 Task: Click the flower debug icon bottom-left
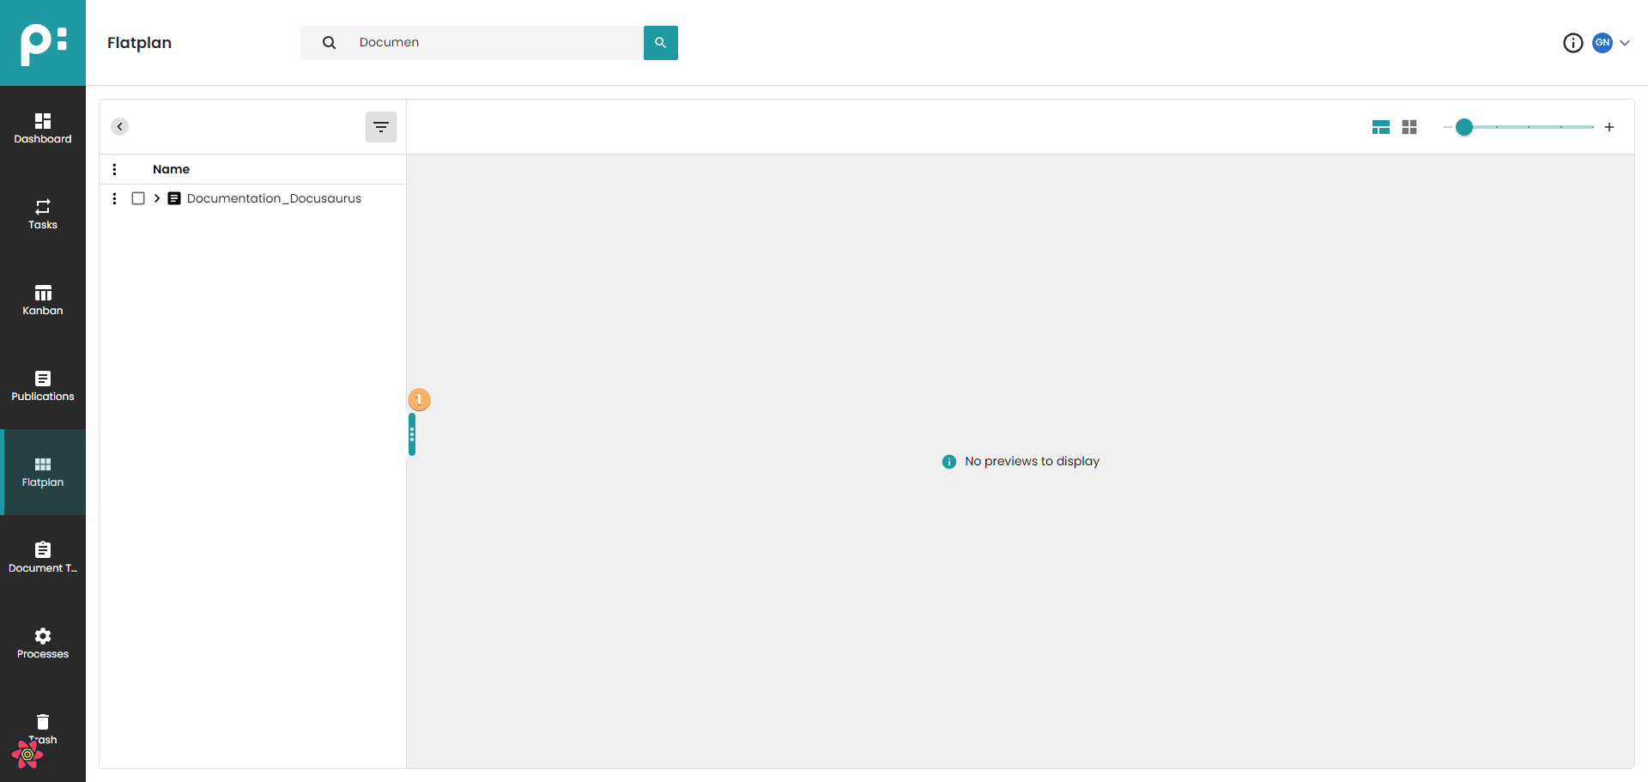27,755
